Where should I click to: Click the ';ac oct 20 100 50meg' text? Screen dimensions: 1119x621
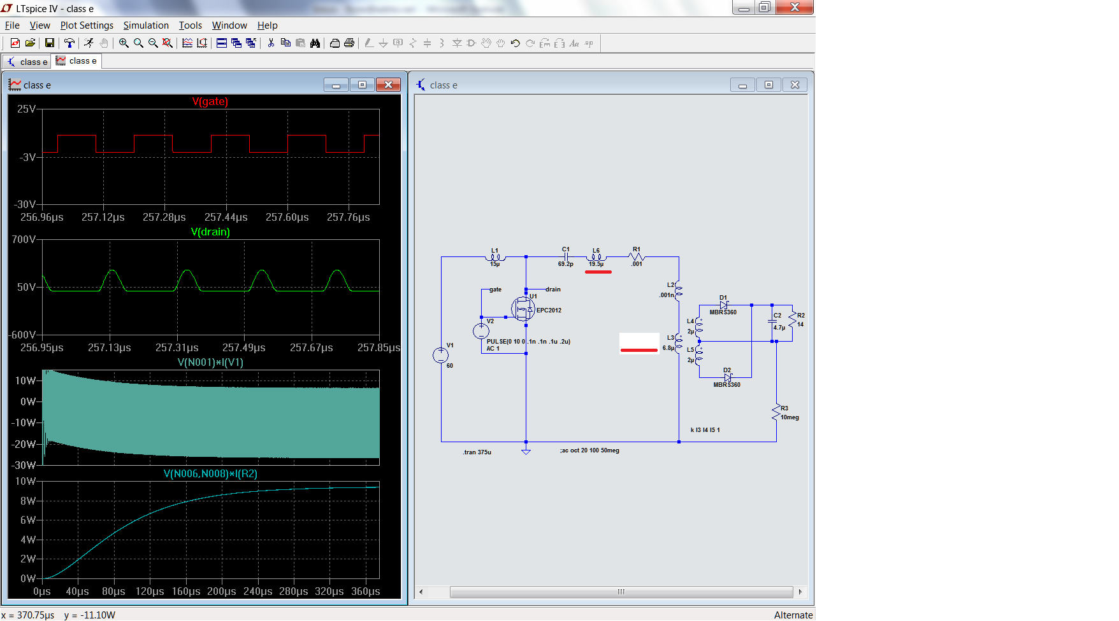click(x=589, y=450)
